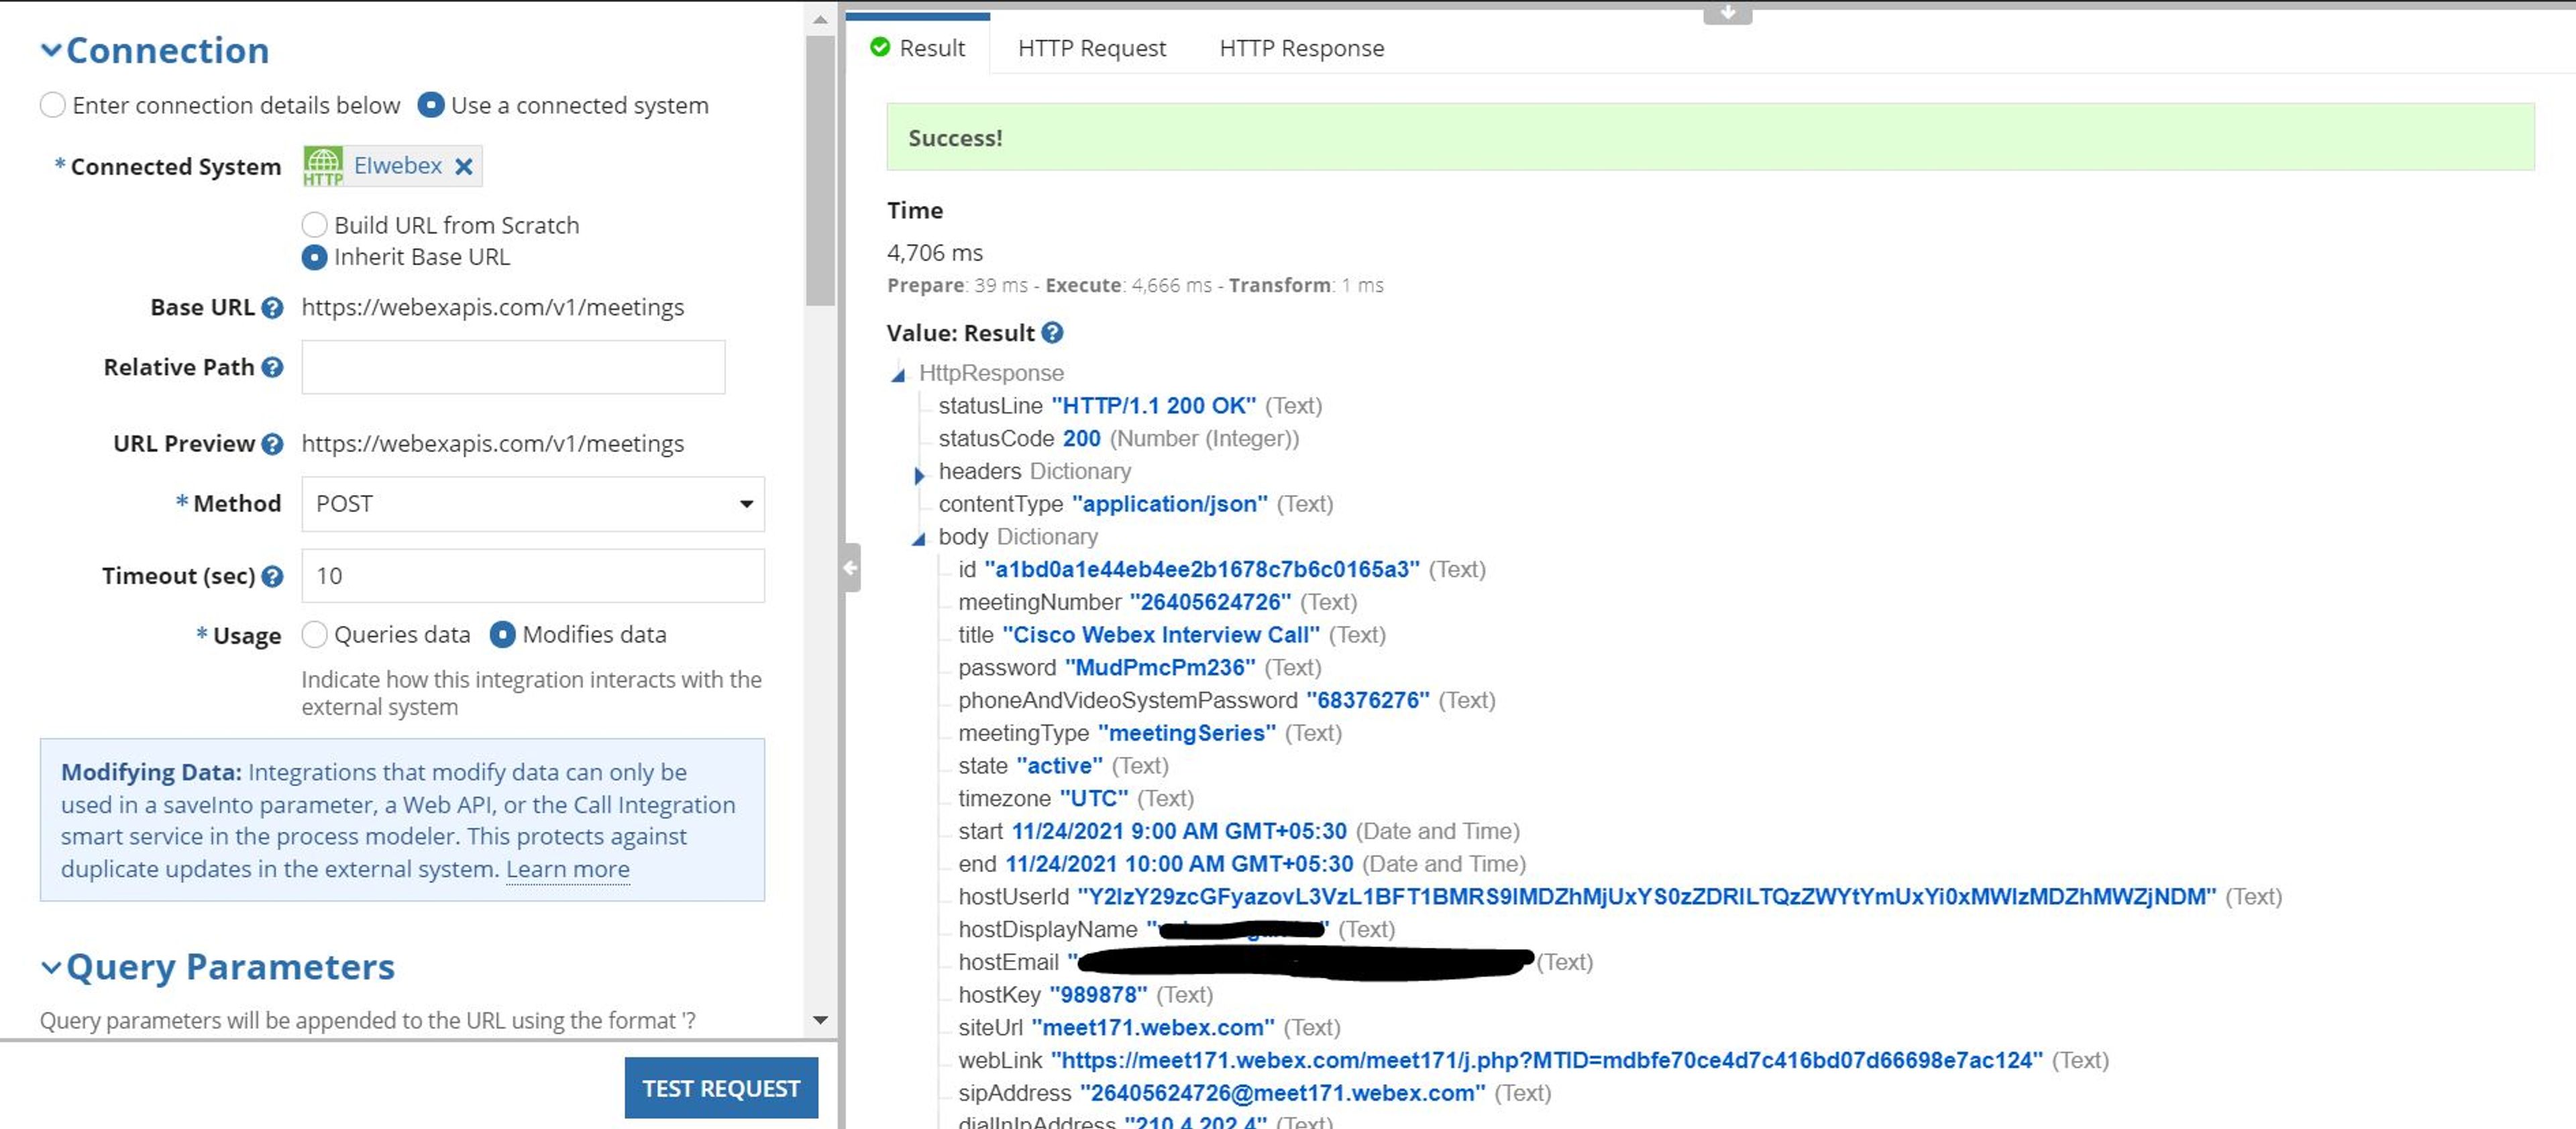The height and width of the screenshot is (1129, 2576).
Task: Click meetingNumber value "26405624726"
Action: (1210, 602)
